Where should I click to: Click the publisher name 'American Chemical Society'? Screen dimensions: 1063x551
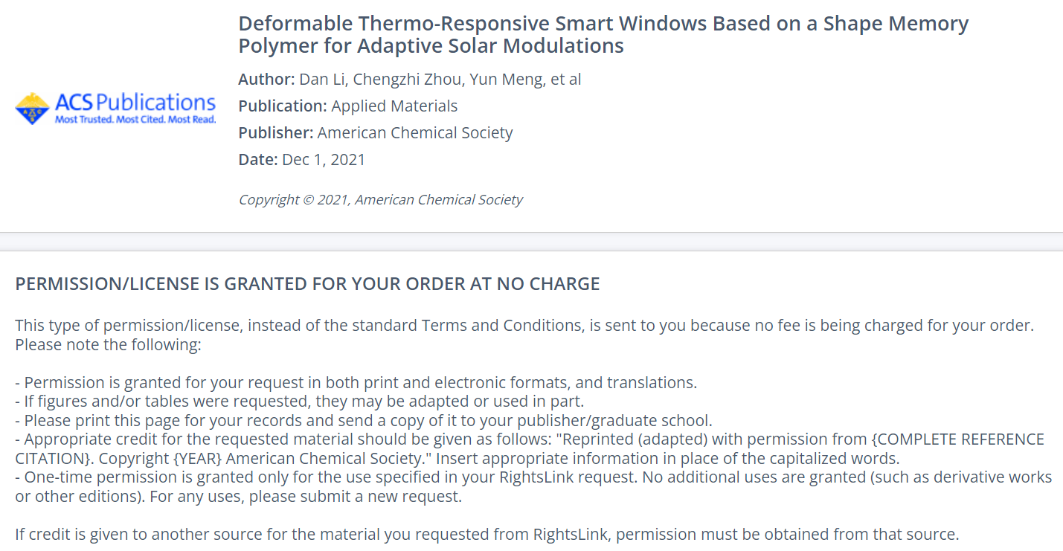pyautogui.click(x=414, y=133)
